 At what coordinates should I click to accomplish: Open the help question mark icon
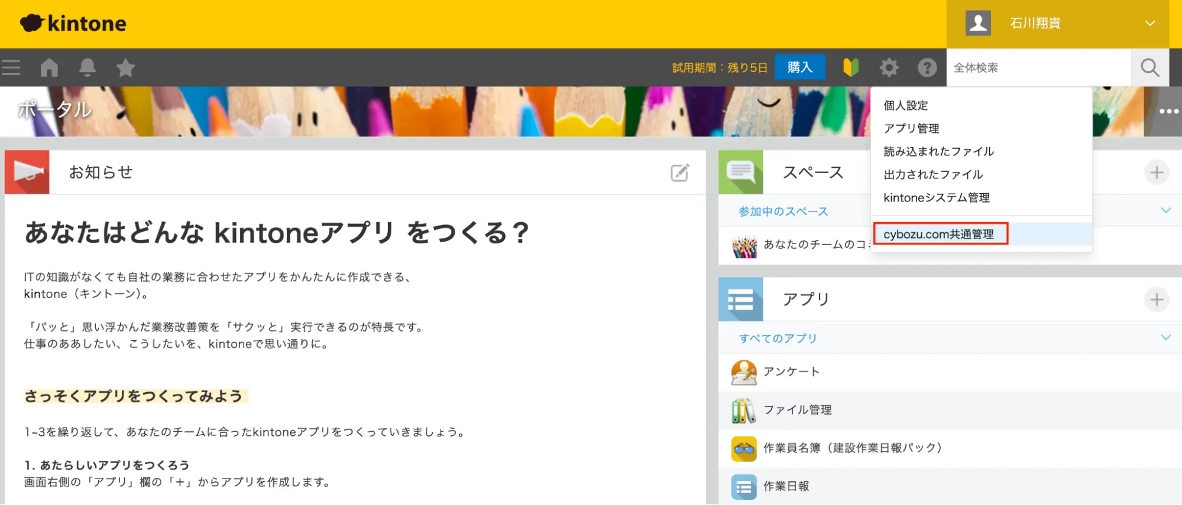927,68
